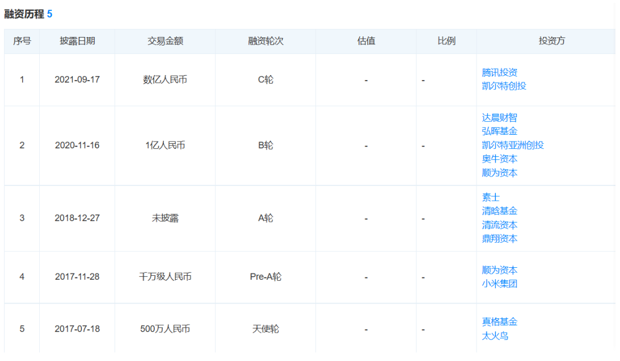The image size is (620, 361).
Task: Click the 披露日期 column header
Action: 77,42
